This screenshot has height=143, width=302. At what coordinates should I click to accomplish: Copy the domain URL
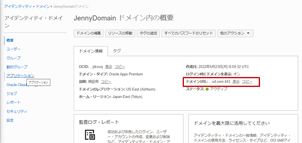(247, 82)
